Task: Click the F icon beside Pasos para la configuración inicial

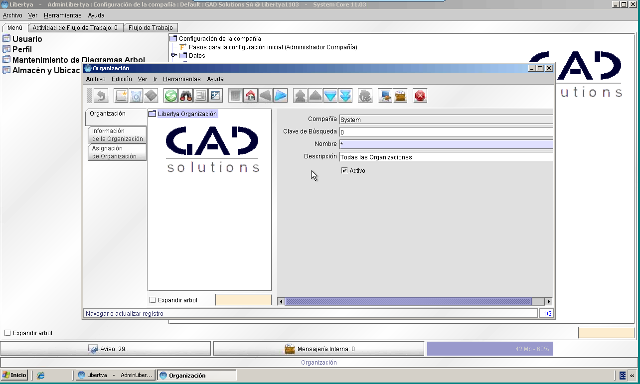Action: point(183,47)
